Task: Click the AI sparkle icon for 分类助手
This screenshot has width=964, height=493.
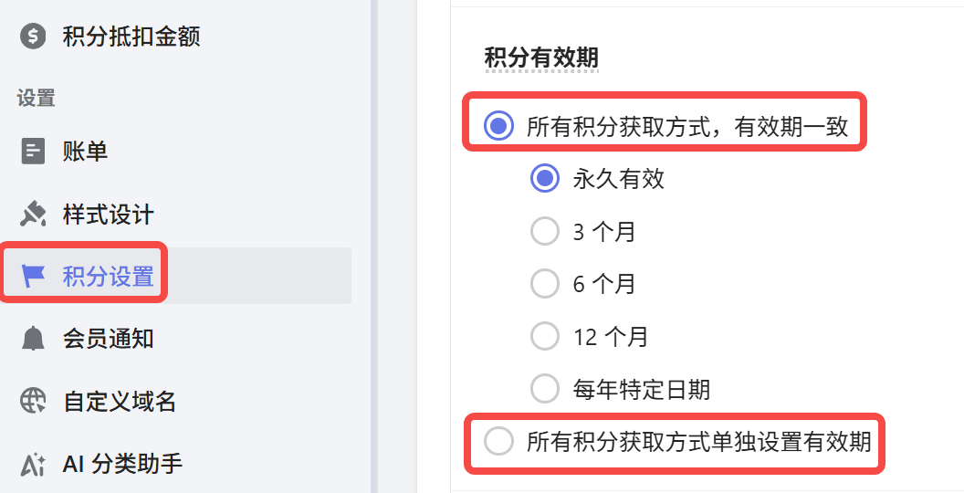Action: tap(33, 464)
